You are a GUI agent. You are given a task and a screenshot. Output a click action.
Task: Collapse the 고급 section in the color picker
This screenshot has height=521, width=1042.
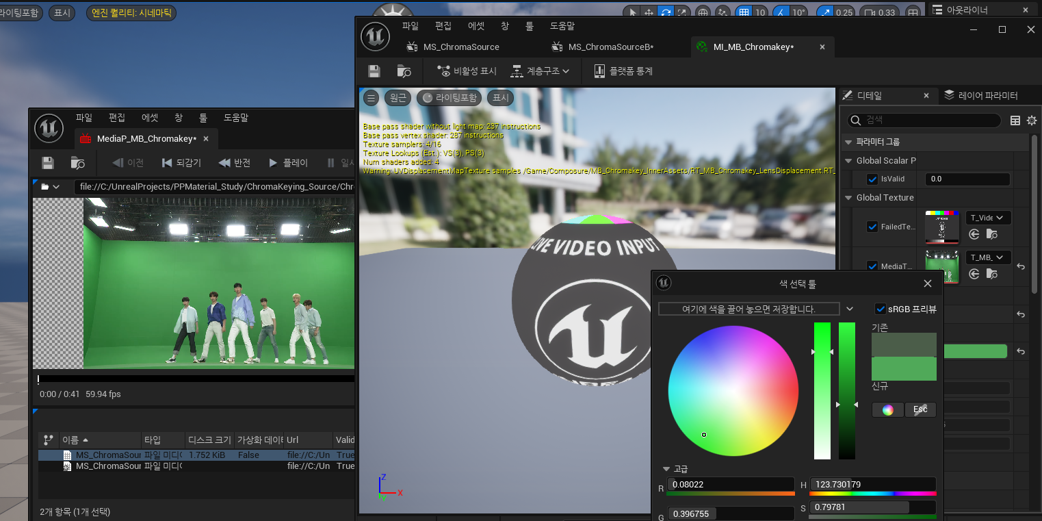[x=666, y=469]
